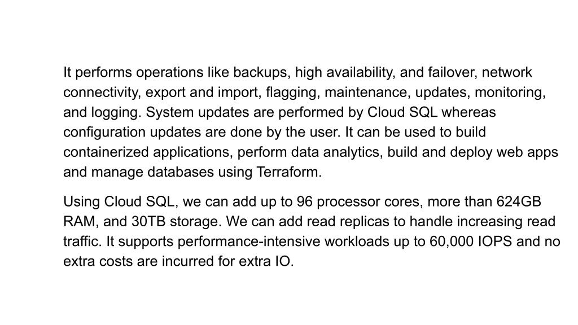Click the word "performance-intensive"
Viewport: 578px width, 325px height.
[249, 241]
